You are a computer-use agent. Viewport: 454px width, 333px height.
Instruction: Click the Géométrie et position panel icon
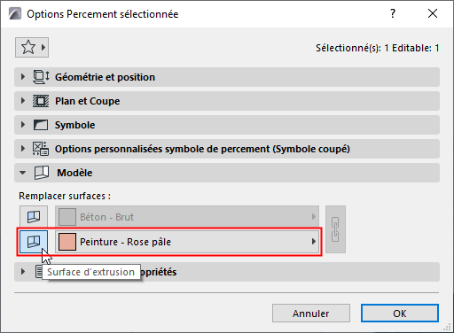pos(41,77)
